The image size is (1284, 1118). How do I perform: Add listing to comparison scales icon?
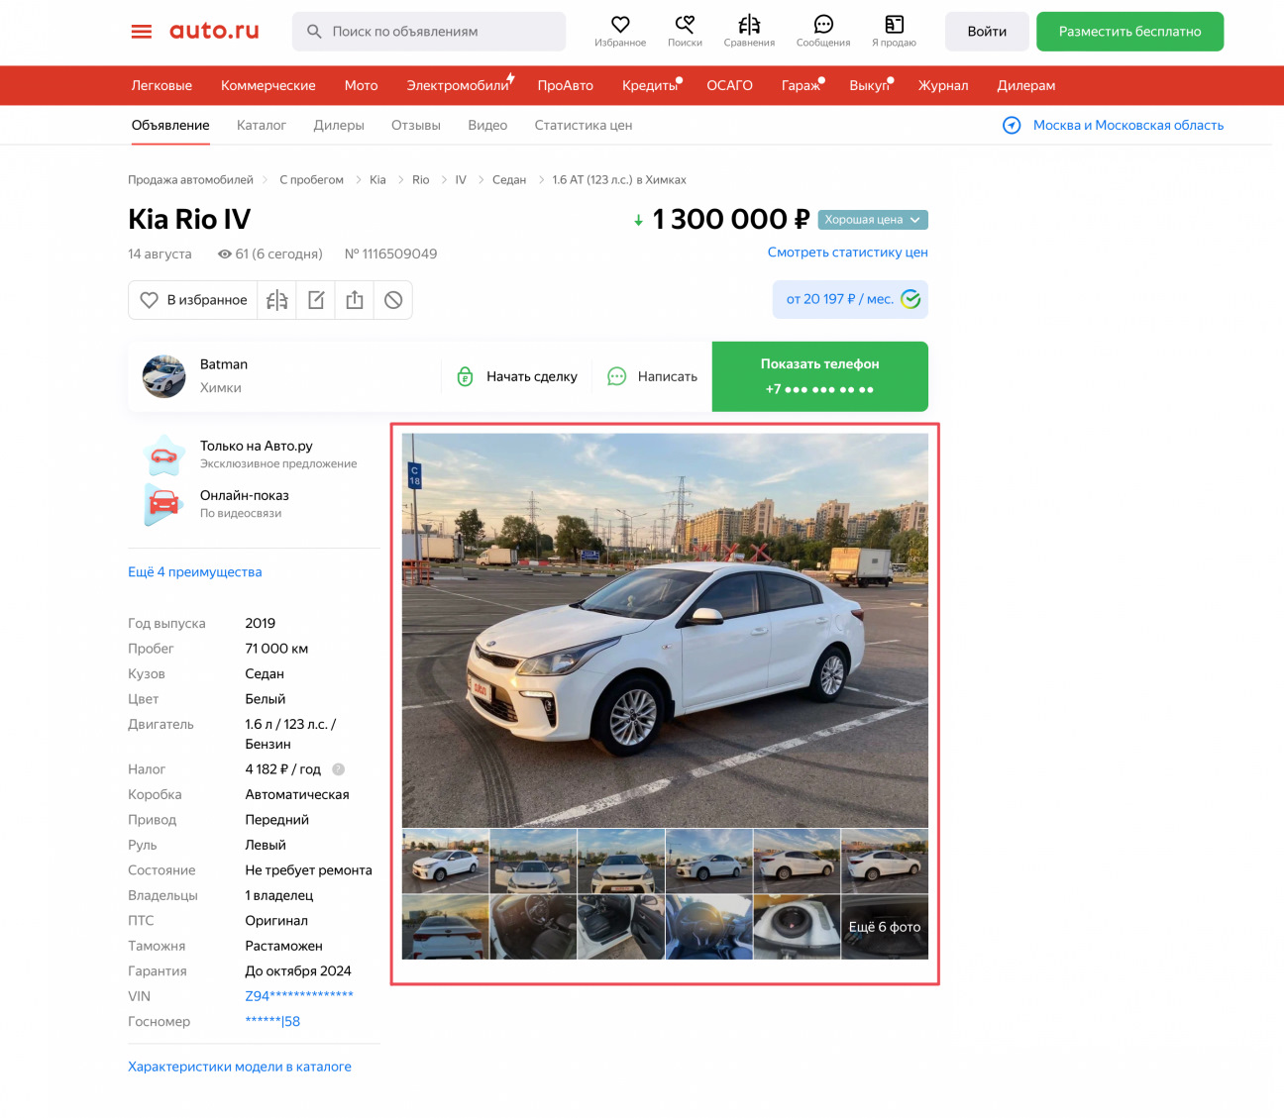(277, 300)
